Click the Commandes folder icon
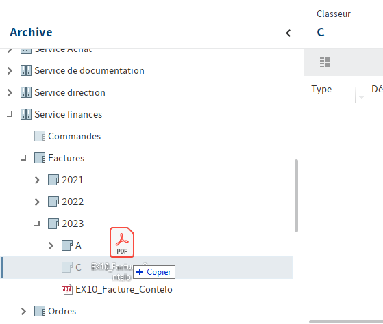 (x=39, y=136)
